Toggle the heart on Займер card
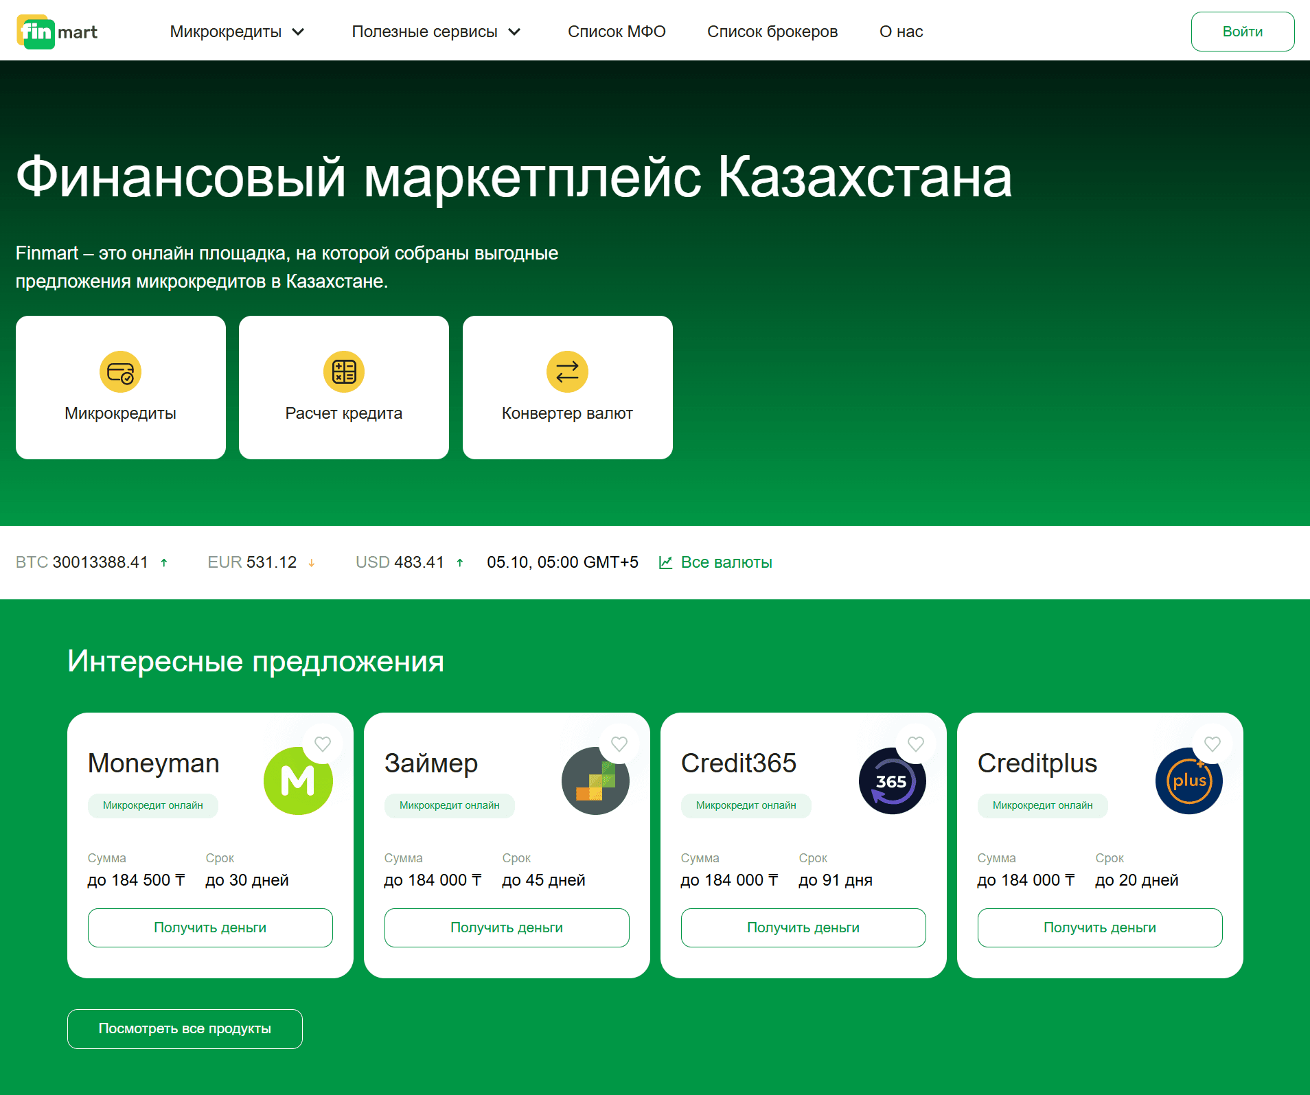Image resolution: width=1310 pixels, height=1095 pixels. click(619, 744)
